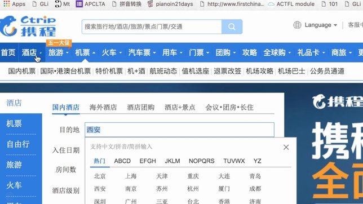Expand the 机票 nav dropdown
This screenshot has height=204, width=363.
(x=85, y=52)
